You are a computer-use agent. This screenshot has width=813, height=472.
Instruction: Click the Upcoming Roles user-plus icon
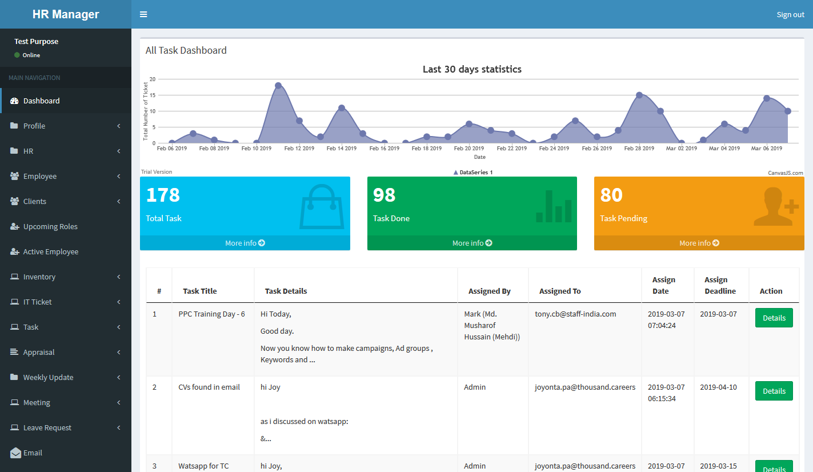14,226
